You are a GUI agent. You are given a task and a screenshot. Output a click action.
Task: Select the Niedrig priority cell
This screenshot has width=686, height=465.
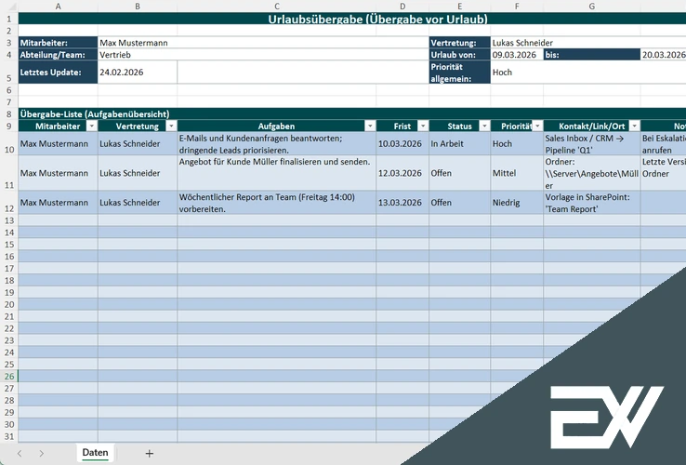pyautogui.click(x=517, y=203)
